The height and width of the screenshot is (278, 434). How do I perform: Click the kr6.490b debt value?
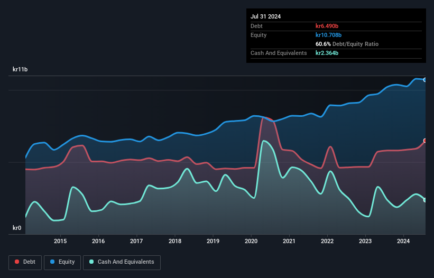[x=327, y=26]
